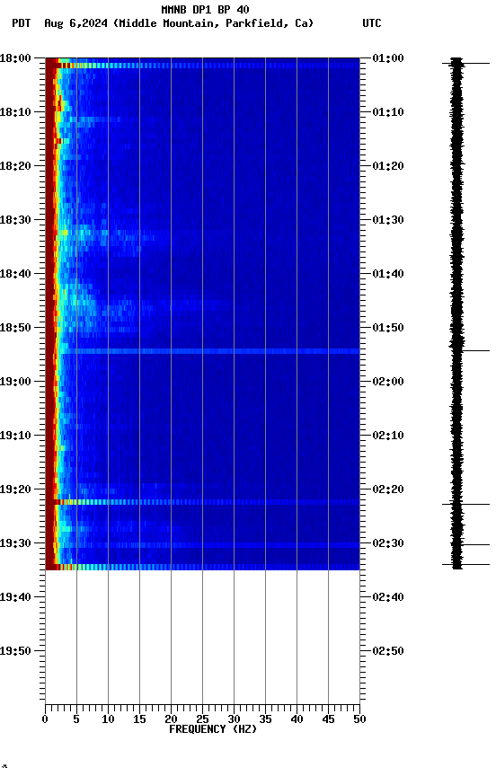Click the broadband spectrogram band near 18:54
The image size is (496, 776).
[x=202, y=351]
